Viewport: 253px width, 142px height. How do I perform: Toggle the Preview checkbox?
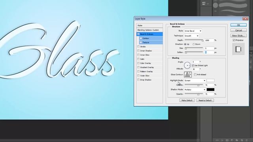pos(234,40)
